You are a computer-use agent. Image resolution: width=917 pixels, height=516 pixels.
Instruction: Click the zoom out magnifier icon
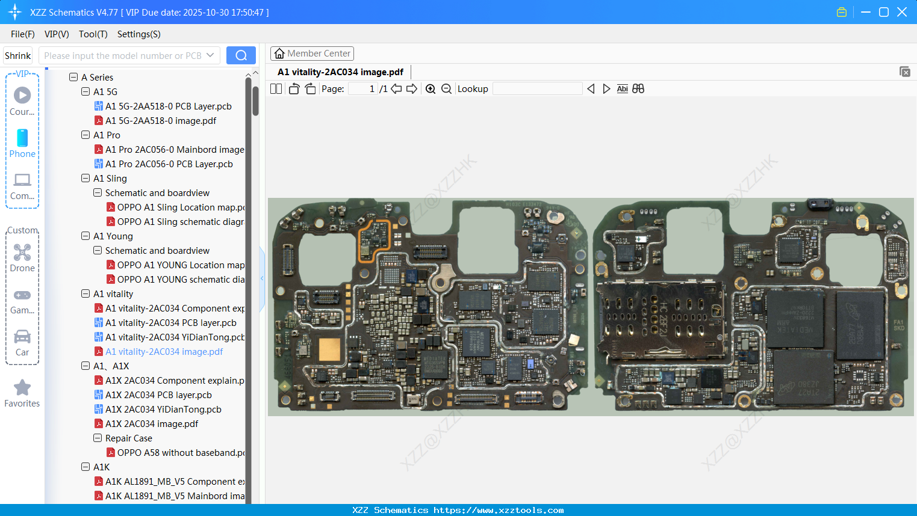click(446, 89)
